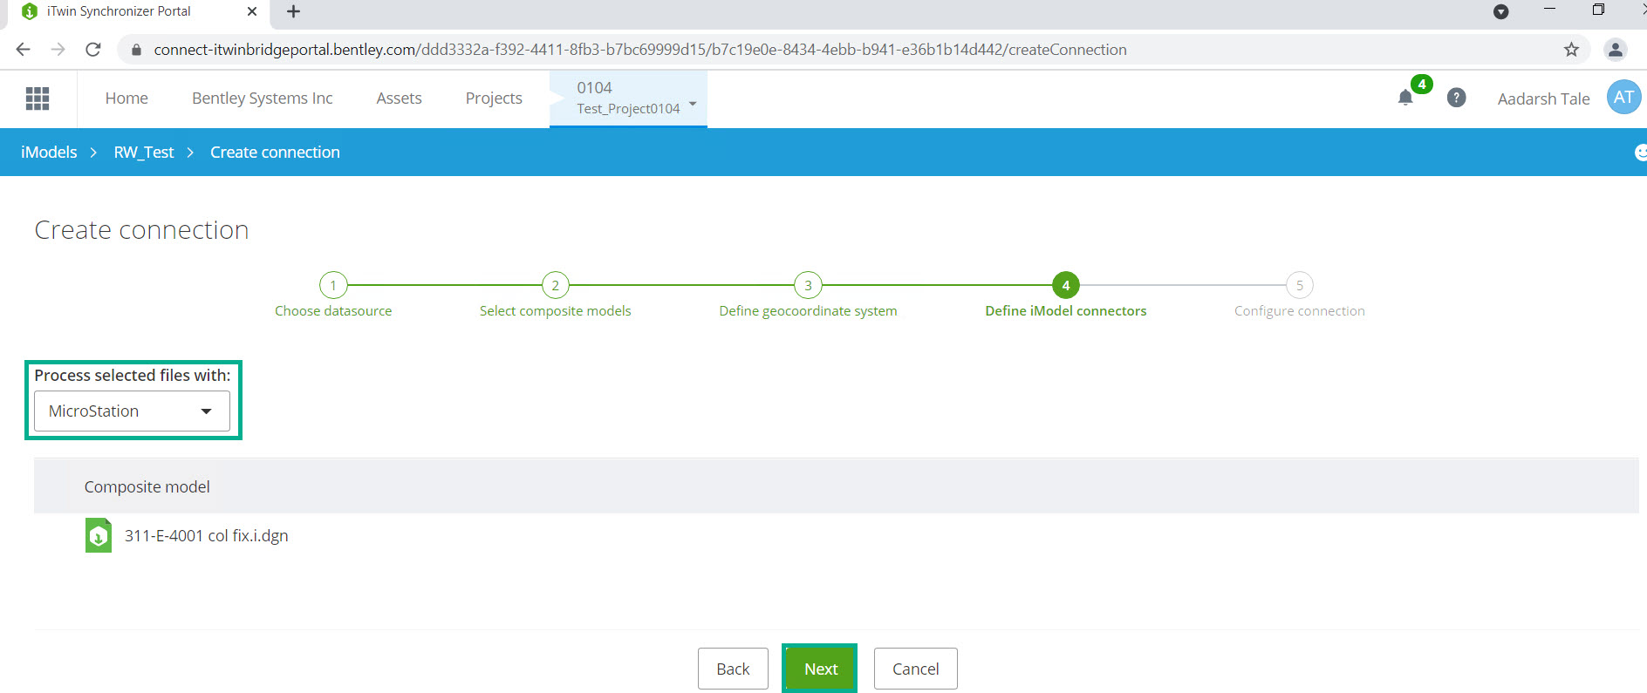Select the 311-E-4001 col fix.i.dgn file name

tap(207, 535)
